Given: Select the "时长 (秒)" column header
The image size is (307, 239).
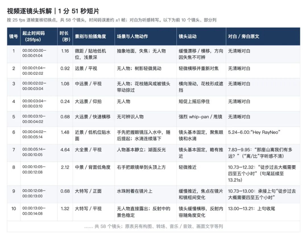Looking at the screenshot, I should coord(65,36).
